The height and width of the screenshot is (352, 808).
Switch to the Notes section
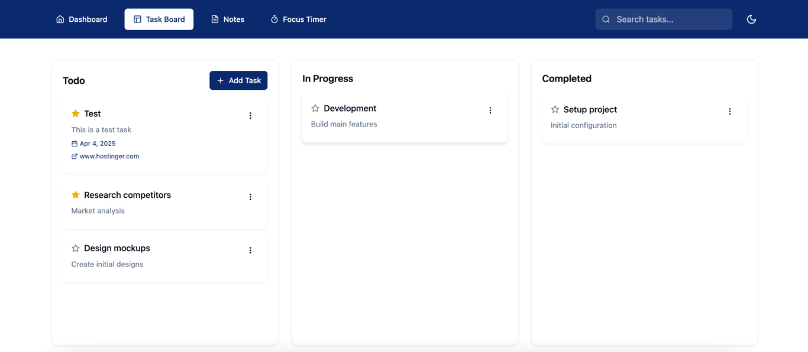coord(228,19)
